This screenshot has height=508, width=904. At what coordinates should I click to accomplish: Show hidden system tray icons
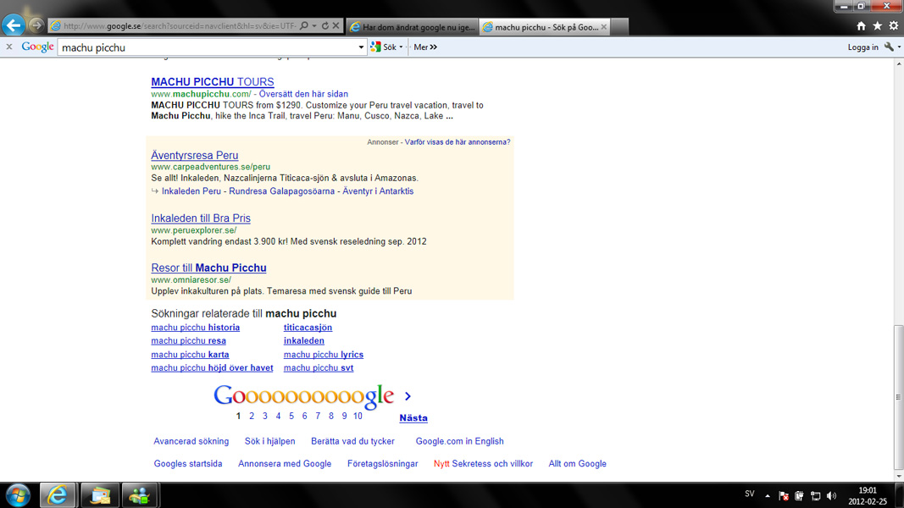click(768, 496)
